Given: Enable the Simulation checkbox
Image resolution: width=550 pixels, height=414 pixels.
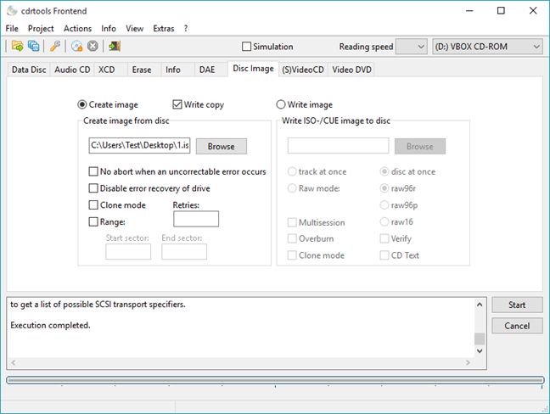Looking at the screenshot, I should click(x=247, y=47).
